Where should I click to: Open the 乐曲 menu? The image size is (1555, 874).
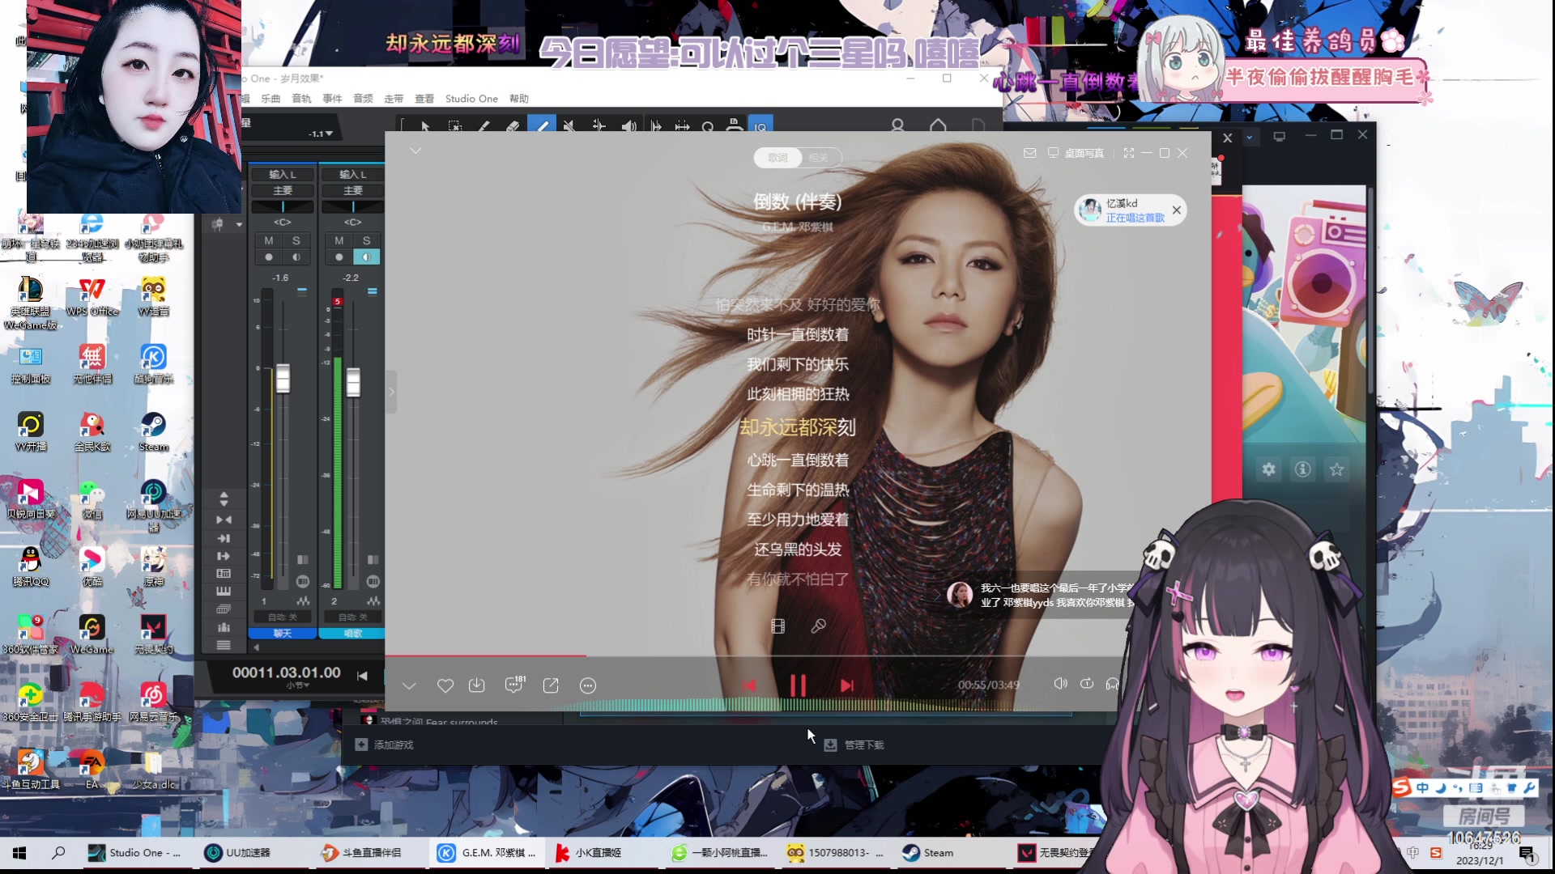coord(271,99)
